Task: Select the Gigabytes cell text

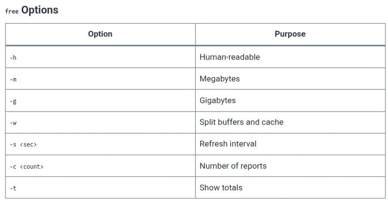Action: 217,101
